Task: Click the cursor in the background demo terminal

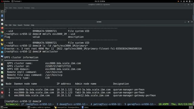Action: coord(5,11)
